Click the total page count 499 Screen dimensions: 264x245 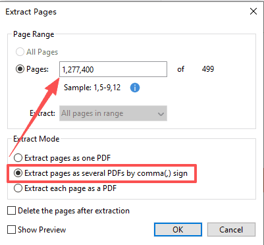tap(207, 69)
